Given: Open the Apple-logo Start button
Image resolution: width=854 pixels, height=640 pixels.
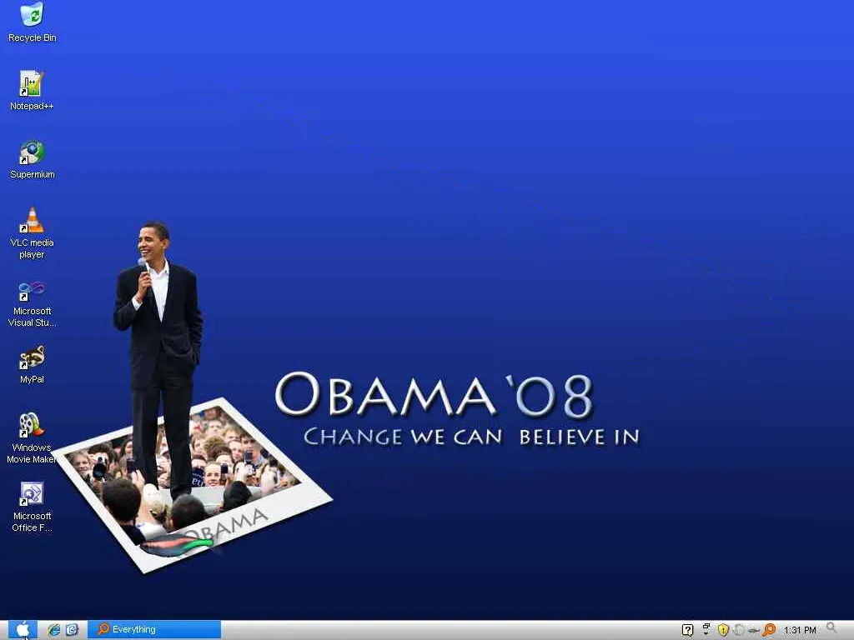Looking at the screenshot, I should 23,630.
